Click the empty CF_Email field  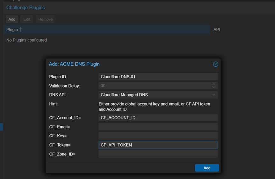tap(158, 127)
